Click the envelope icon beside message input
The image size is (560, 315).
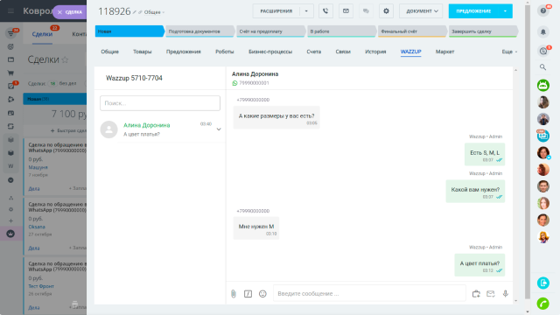click(491, 294)
